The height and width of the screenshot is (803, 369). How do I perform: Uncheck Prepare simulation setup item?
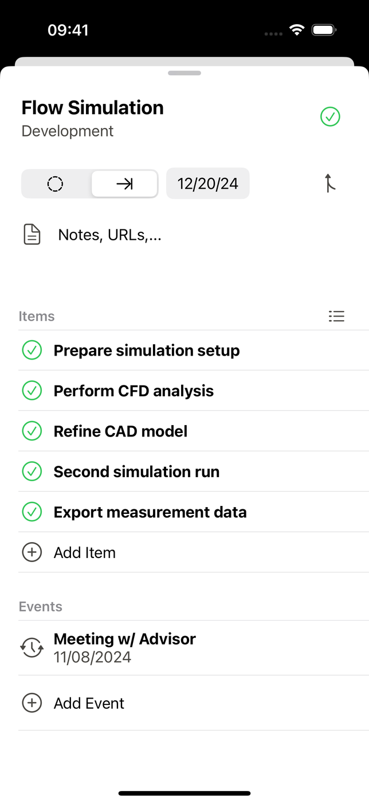tap(32, 350)
